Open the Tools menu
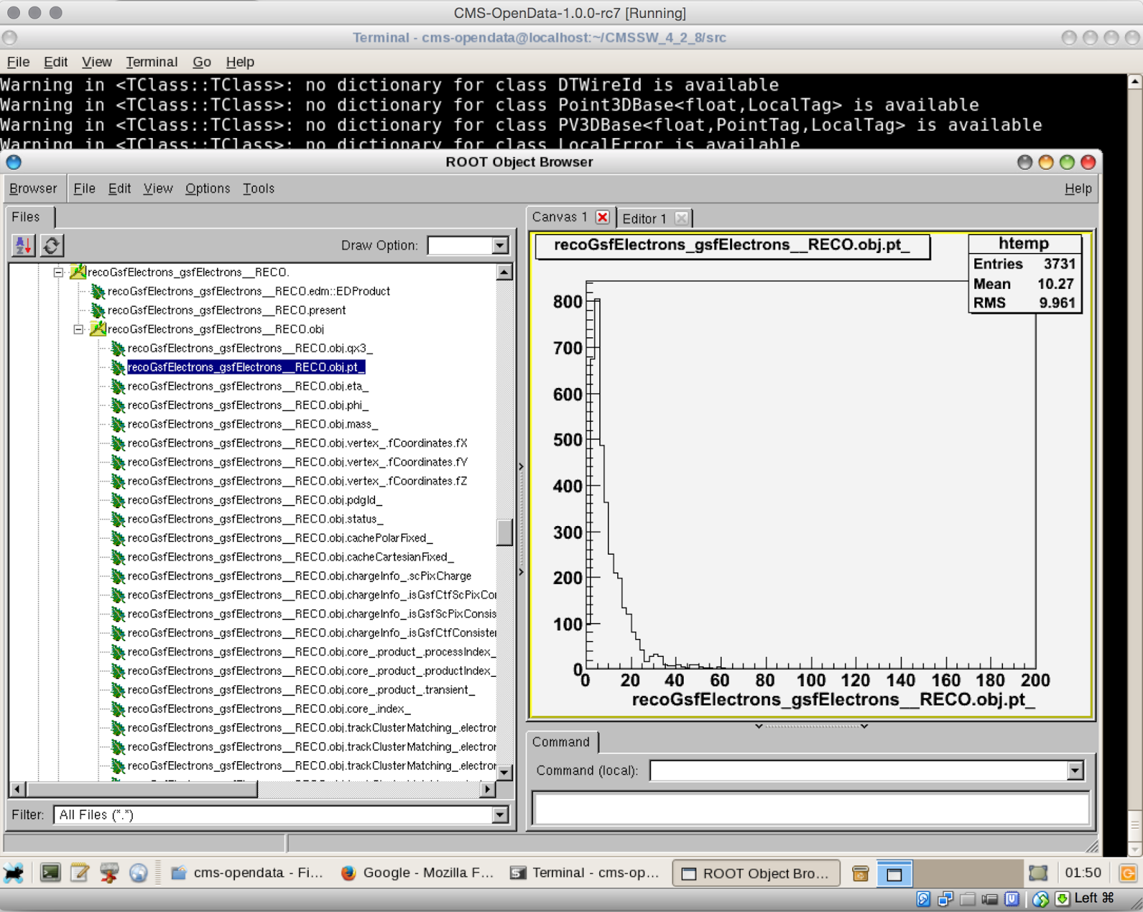 tap(259, 189)
